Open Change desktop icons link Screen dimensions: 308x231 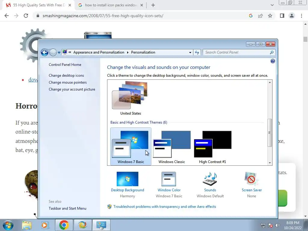[66, 75]
